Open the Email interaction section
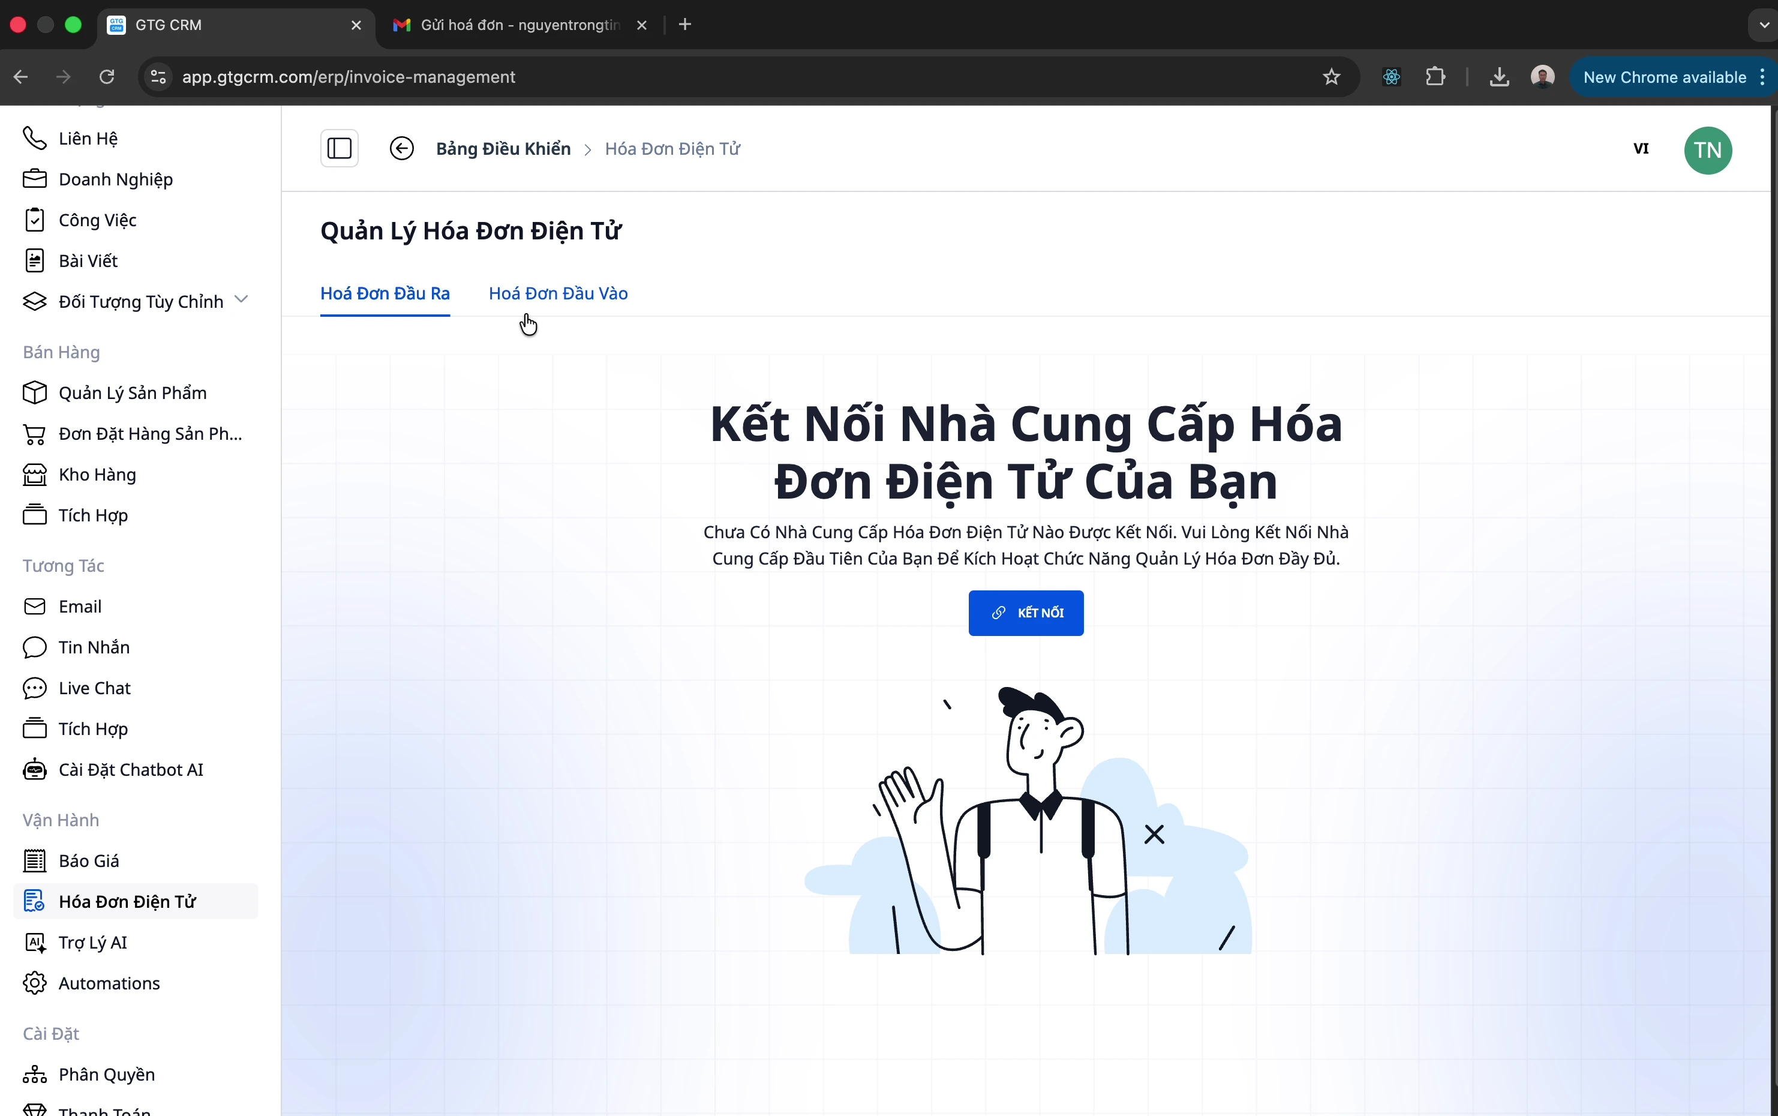1778x1116 pixels. pyautogui.click(x=80, y=605)
